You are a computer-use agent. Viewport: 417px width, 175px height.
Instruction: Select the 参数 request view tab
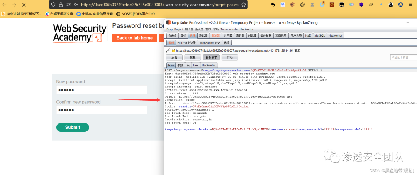pos(180,65)
